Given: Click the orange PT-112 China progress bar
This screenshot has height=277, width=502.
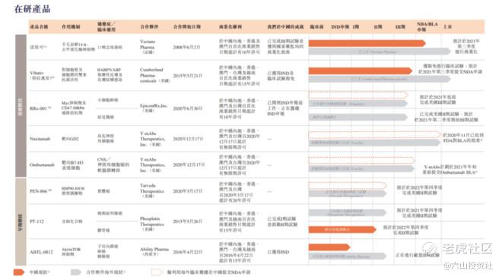Looking at the screenshot, I should [x=342, y=229].
